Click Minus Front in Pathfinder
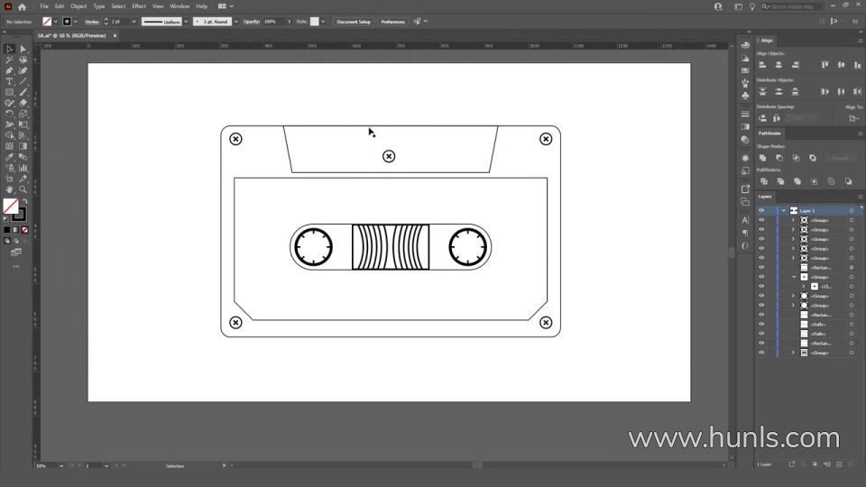 click(779, 158)
